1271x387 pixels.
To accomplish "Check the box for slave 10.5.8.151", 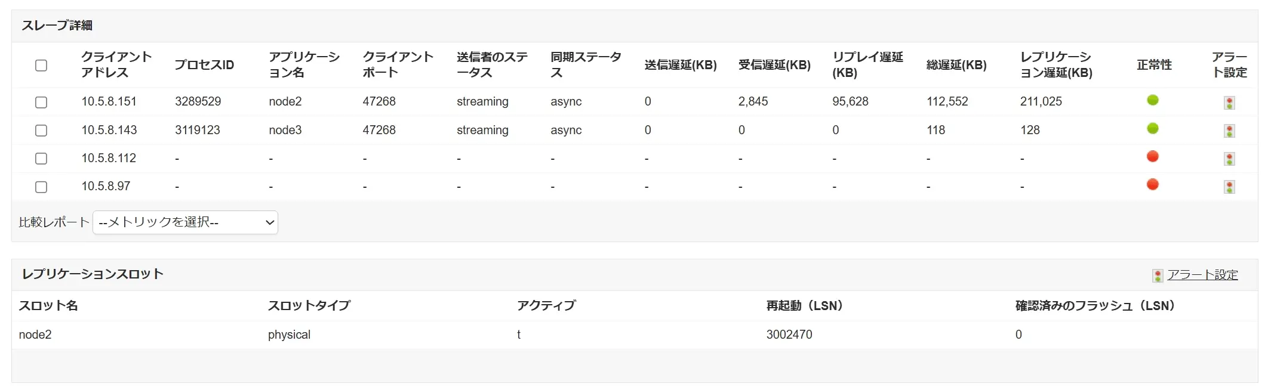I will (x=41, y=102).
